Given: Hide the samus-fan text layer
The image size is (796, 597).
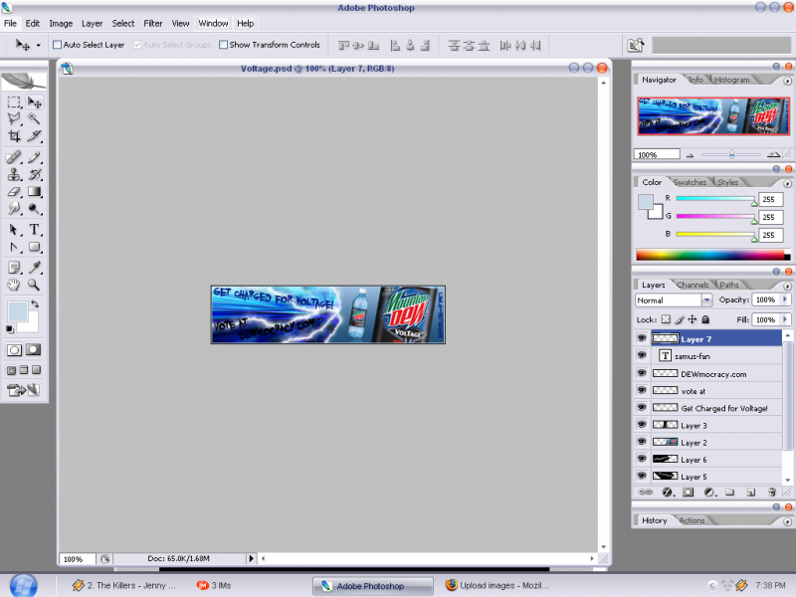Looking at the screenshot, I should tap(642, 355).
